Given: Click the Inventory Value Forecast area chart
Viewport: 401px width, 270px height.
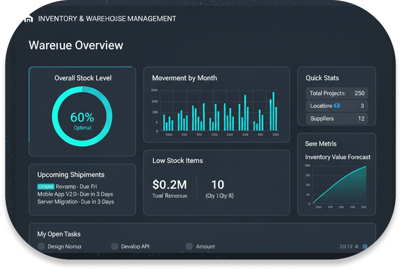Looking at the screenshot, I should (x=340, y=185).
